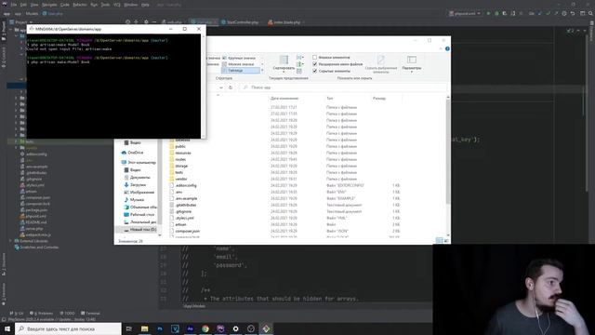Select 'Музыка' in Explorer navigation pane

[134, 200]
